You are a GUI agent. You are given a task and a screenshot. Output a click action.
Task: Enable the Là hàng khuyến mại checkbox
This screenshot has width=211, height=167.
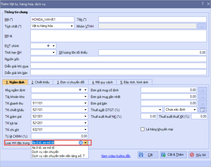(x=143, y=130)
